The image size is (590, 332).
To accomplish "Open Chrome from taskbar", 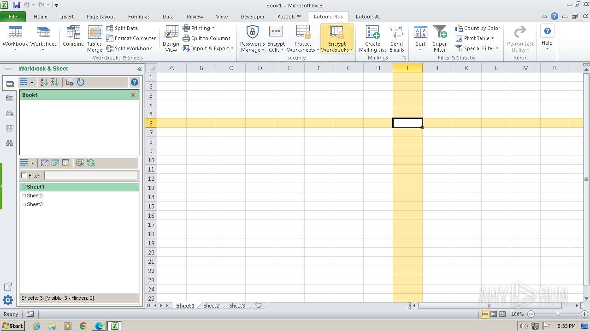I will coord(83,326).
